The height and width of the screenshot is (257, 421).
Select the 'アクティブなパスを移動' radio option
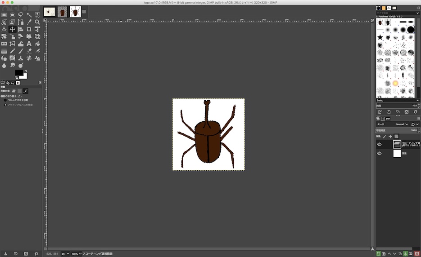5,105
